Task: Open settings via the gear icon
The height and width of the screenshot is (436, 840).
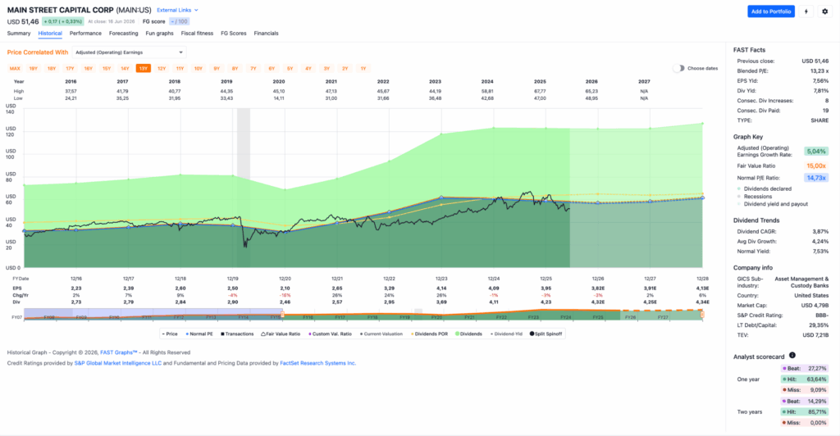Action: pyautogui.click(x=824, y=11)
